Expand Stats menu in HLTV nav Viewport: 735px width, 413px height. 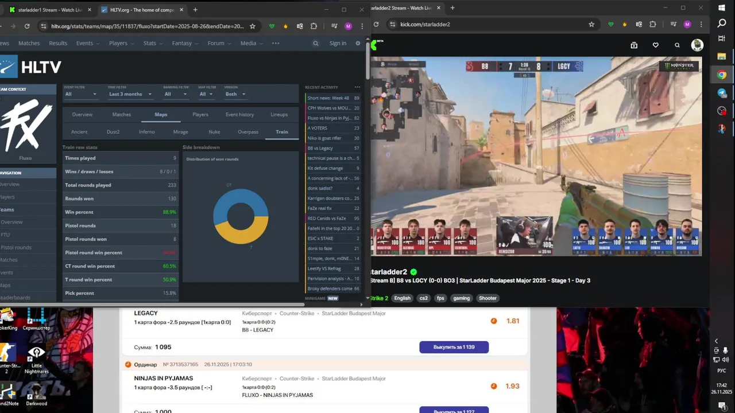click(x=153, y=43)
